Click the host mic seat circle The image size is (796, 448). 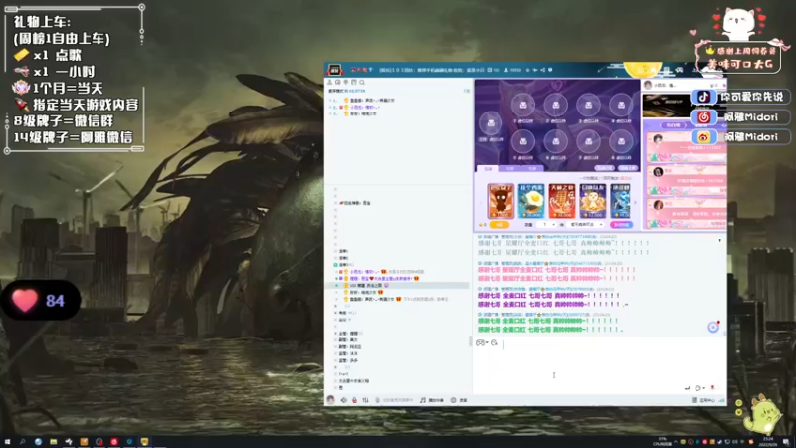(x=491, y=122)
